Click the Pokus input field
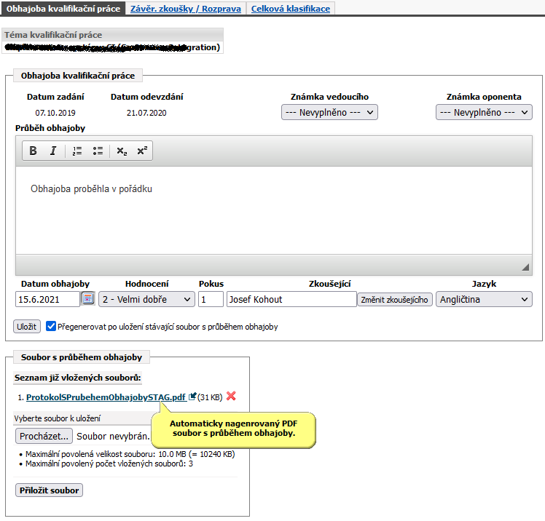Screen dimensions: 545x521 point(211,299)
